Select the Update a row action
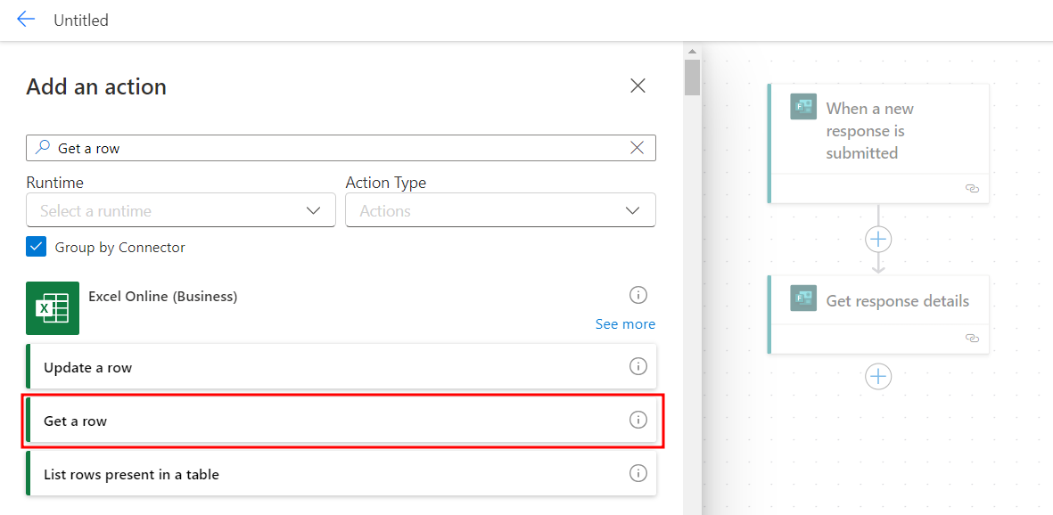This screenshot has width=1053, height=515. point(341,366)
